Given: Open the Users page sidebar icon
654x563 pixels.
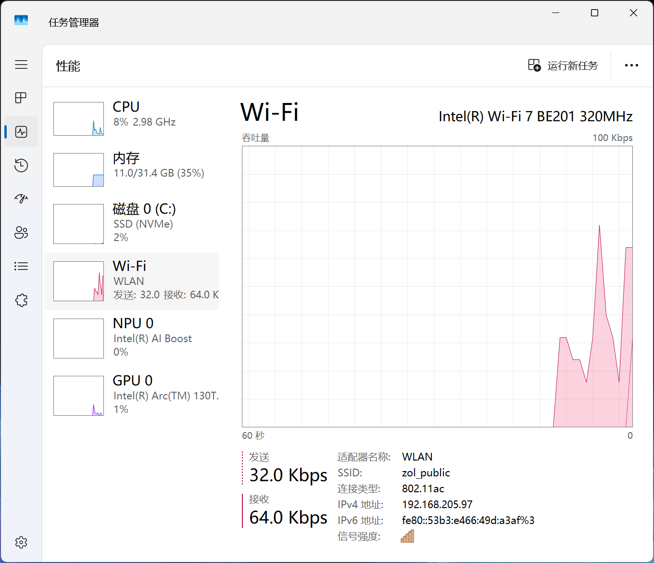Looking at the screenshot, I should (x=21, y=232).
